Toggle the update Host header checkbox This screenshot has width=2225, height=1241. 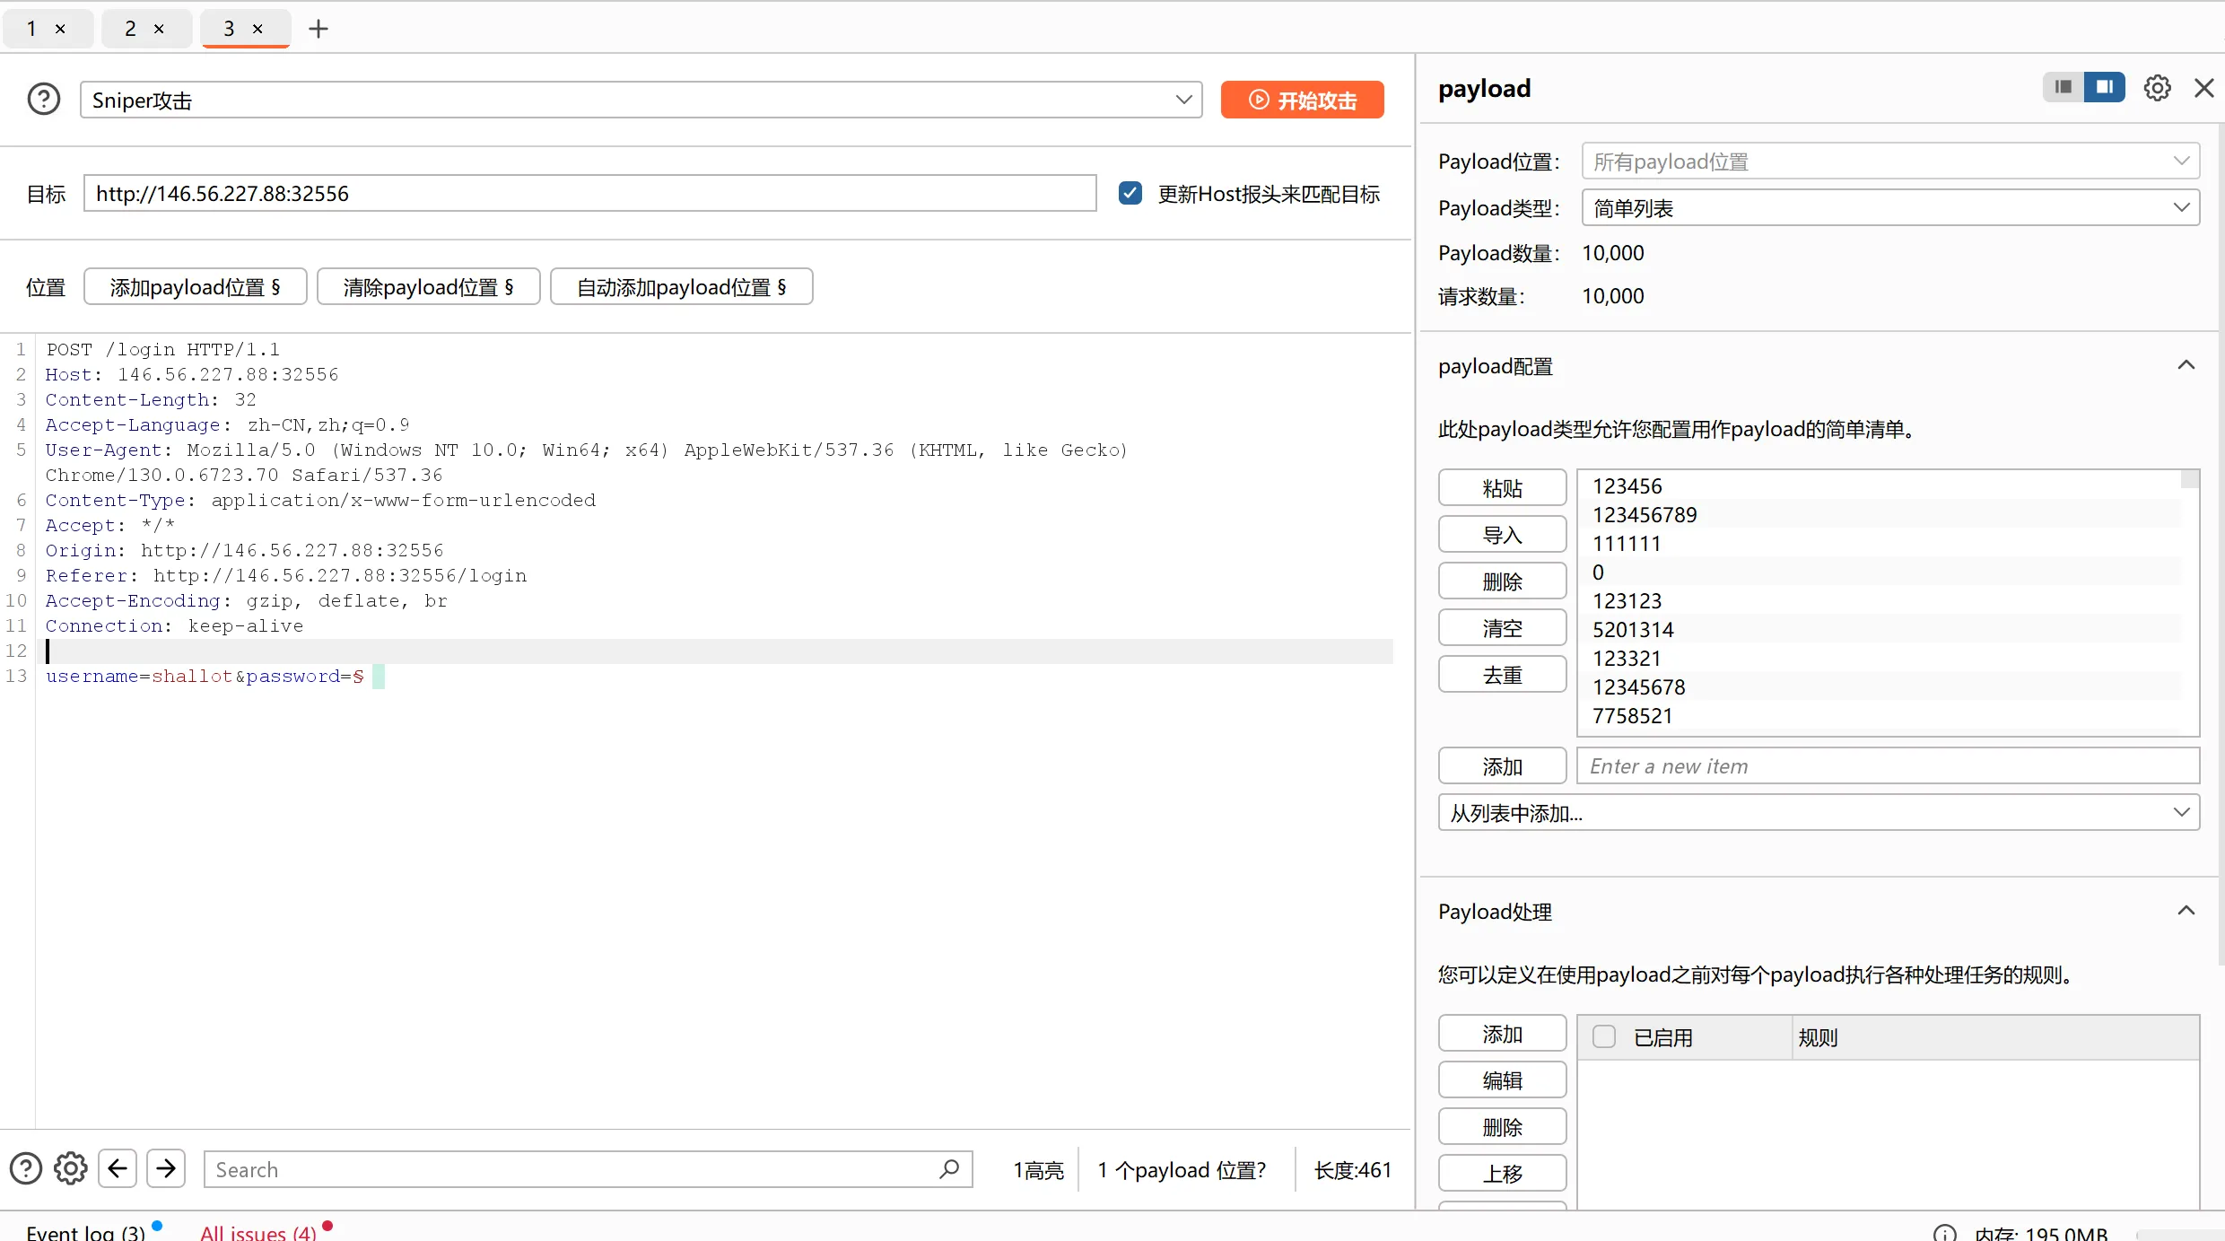(1130, 193)
